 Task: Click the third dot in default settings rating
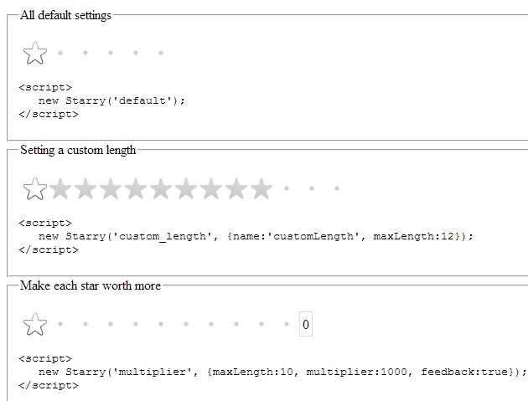click(x=110, y=53)
